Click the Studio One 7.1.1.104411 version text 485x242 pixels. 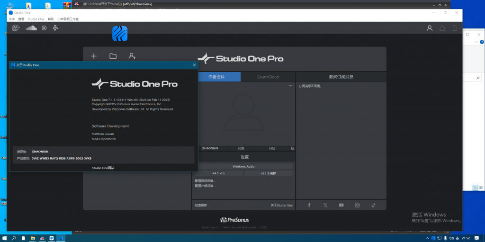(x=131, y=99)
